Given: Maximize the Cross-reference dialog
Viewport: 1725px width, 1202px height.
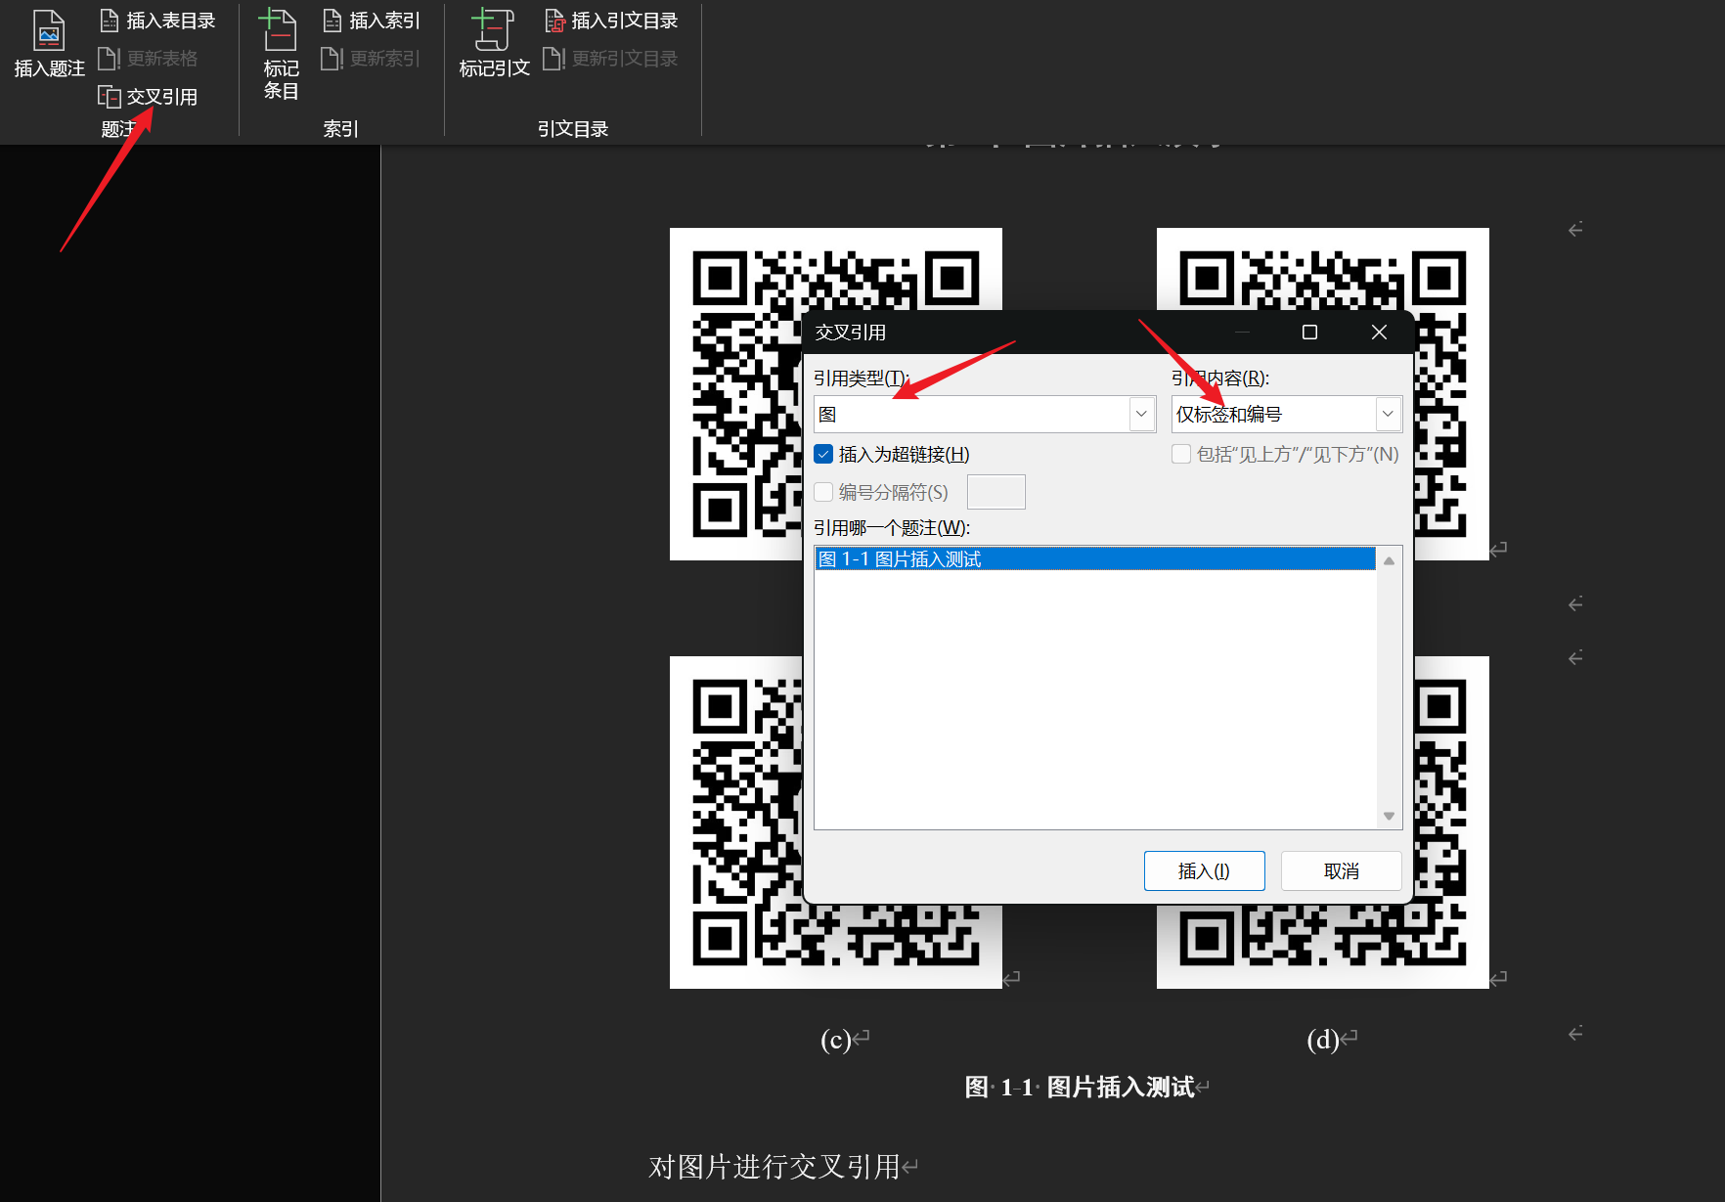Looking at the screenshot, I should (x=1309, y=333).
